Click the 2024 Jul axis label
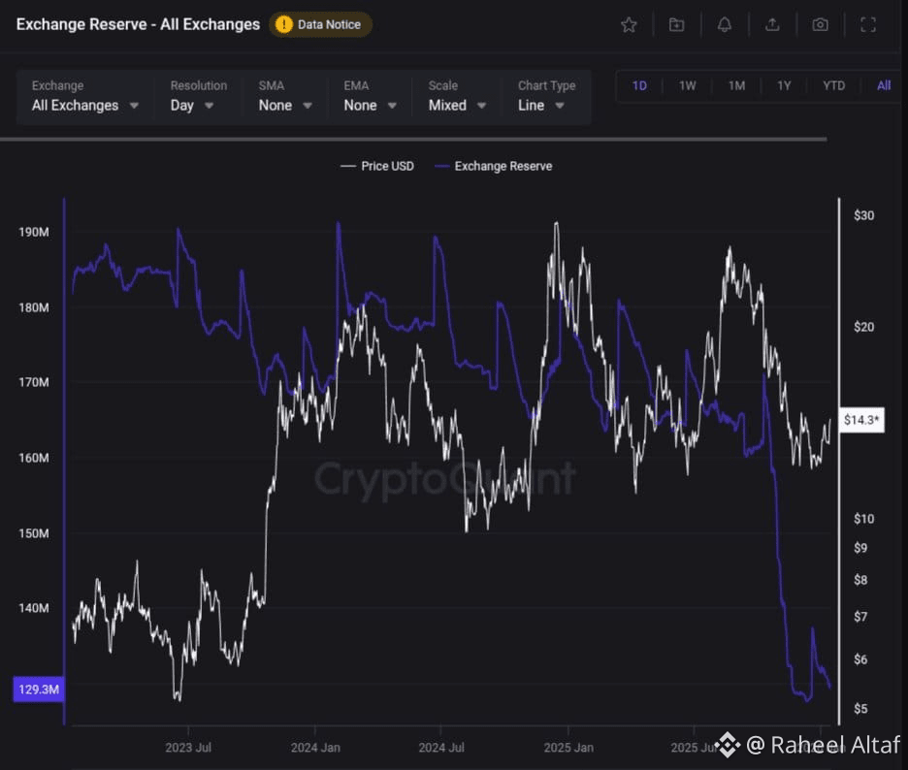 (x=441, y=748)
